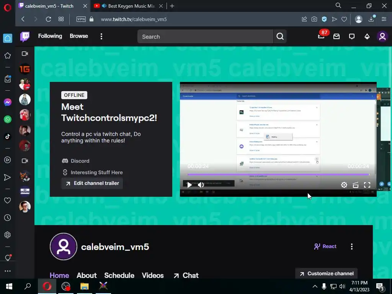
Task: Open File Explorer from the taskbar
Action: point(85,286)
